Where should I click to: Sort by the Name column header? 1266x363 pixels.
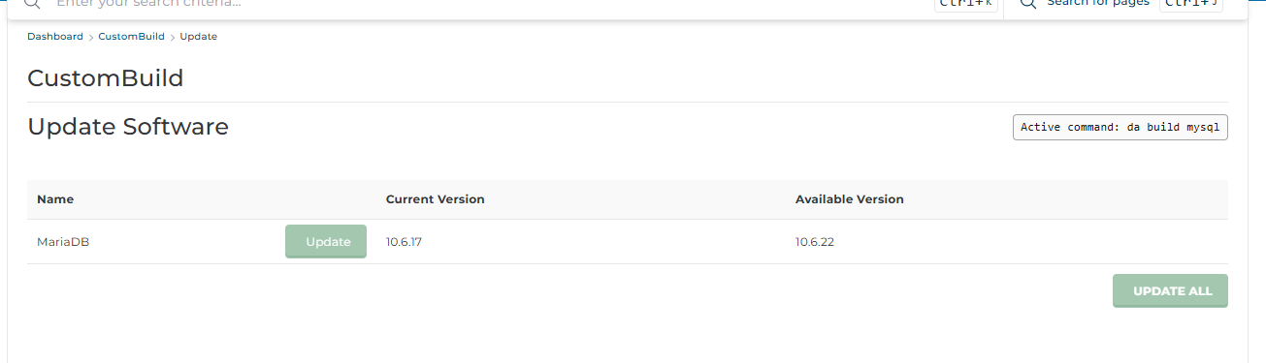[x=55, y=199]
